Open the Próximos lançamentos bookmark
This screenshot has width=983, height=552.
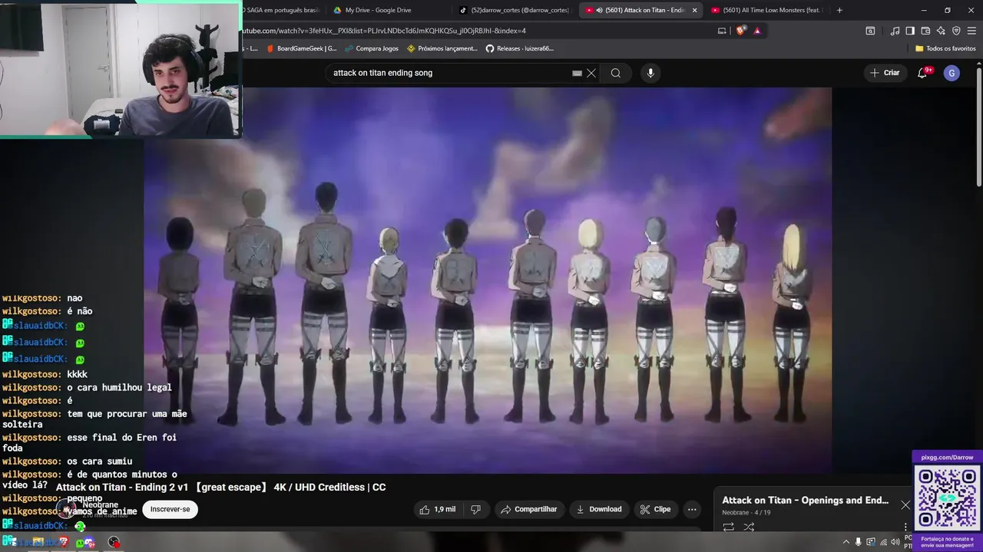(442, 48)
